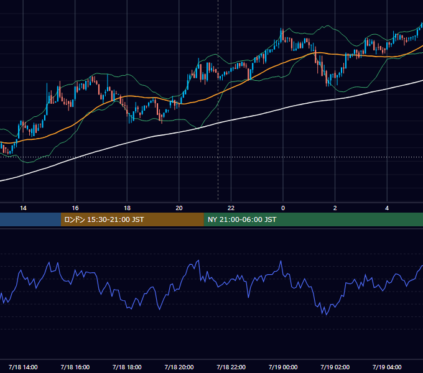
Task: Click the 7/18 22:00 date label
Action: (231, 367)
